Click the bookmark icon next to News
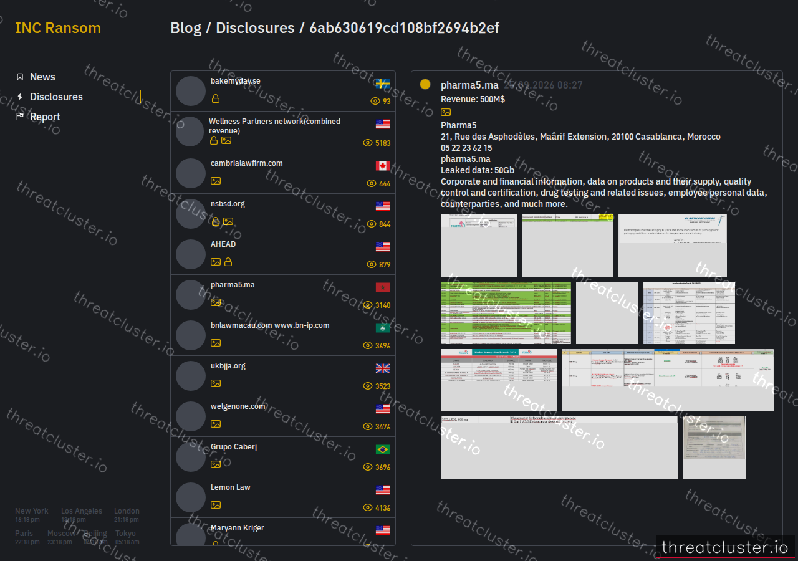The height and width of the screenshot is (561, 798). (x=20, y=77)
